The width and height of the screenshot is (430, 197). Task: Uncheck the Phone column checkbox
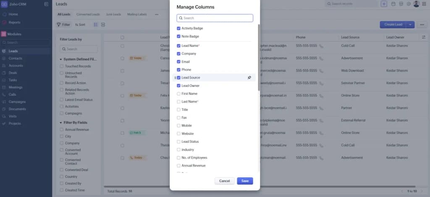click(x=178, y=70)
